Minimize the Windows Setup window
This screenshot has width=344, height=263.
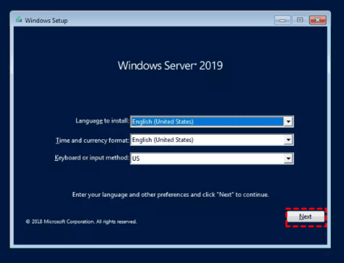coord(283,20)
